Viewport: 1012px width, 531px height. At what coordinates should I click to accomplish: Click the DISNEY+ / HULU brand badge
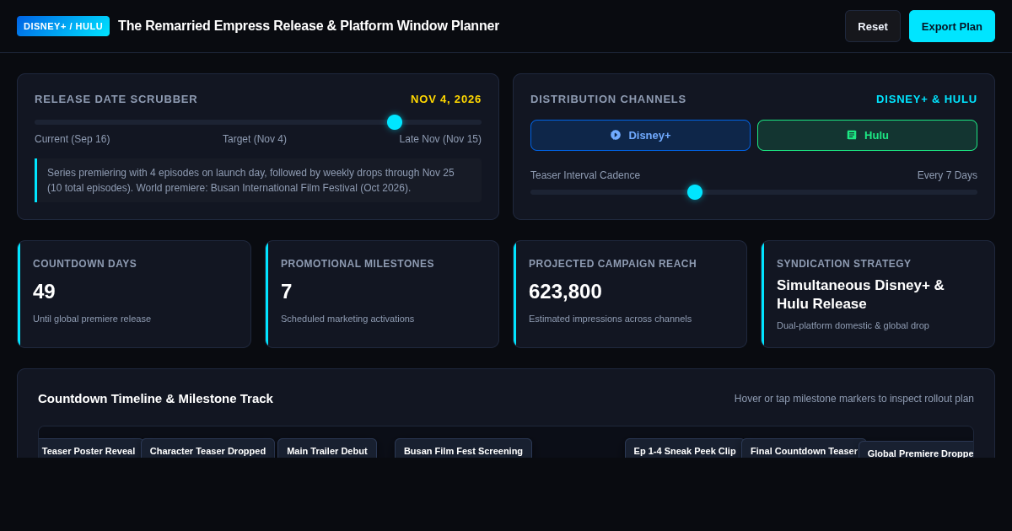pyautogui.click(x=63, y=26)
